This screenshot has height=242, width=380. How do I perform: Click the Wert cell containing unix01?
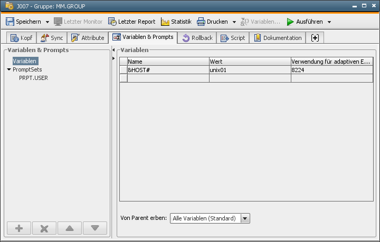(249, 70)
